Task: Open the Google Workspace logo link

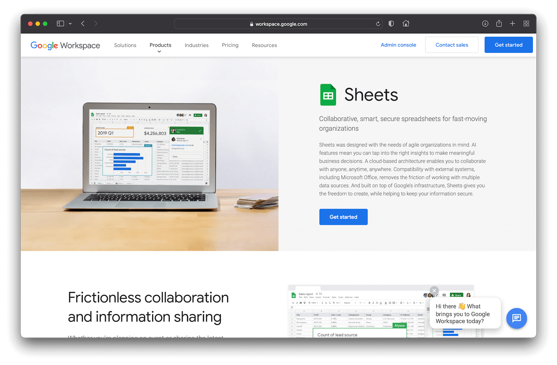Action: tap(65, 45)
